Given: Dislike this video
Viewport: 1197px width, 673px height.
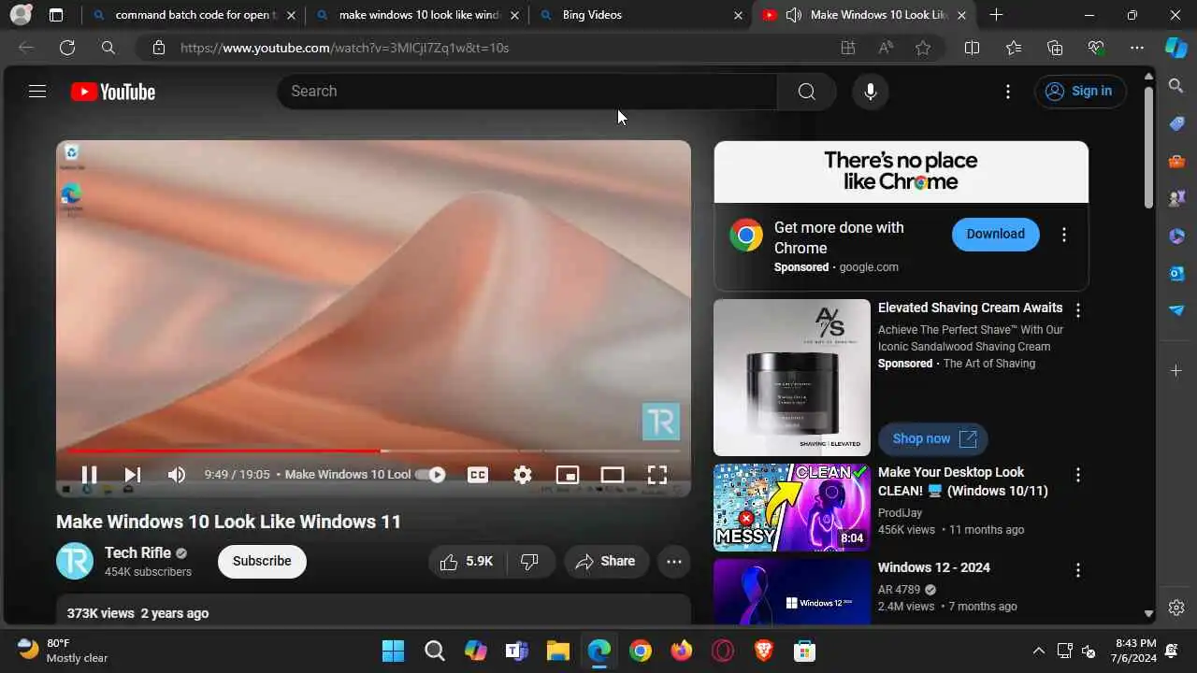Looking at the screenshot, I should coord(530,561).
